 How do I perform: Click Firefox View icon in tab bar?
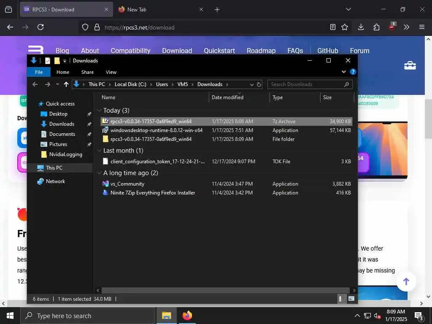point(8,9)
